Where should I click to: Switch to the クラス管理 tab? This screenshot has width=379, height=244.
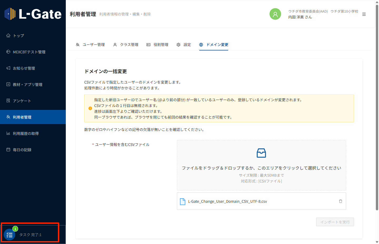126,45
